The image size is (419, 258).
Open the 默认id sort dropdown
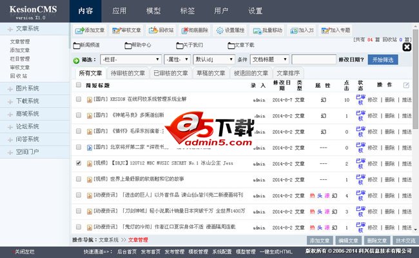[x=214, y=59]
